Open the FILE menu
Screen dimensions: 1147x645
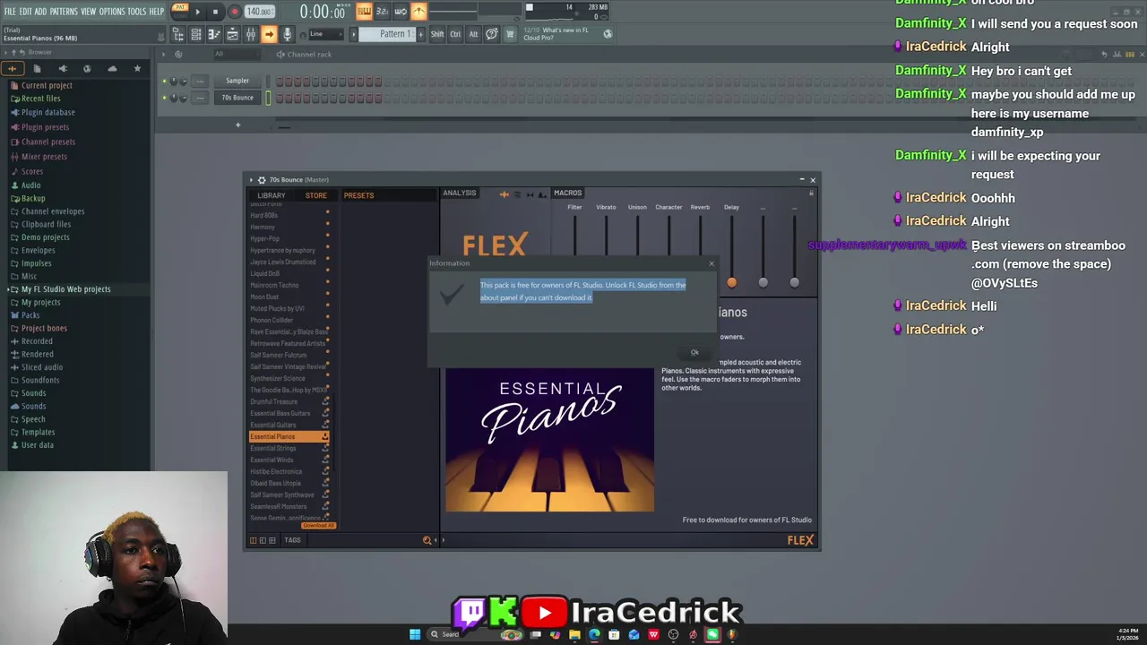(x=10, y=12)
